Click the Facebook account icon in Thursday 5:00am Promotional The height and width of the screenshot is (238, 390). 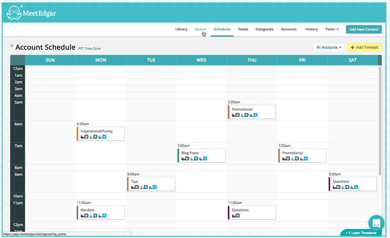coord(236,115)
